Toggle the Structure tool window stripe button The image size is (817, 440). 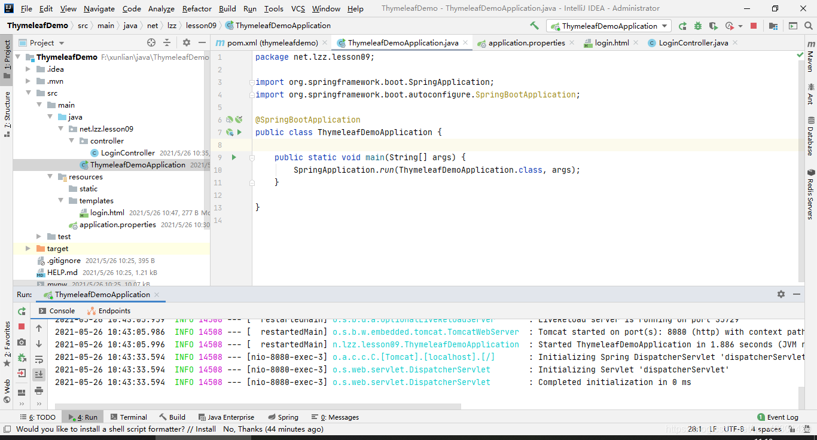pyautogui.click(x=7, y=114)
